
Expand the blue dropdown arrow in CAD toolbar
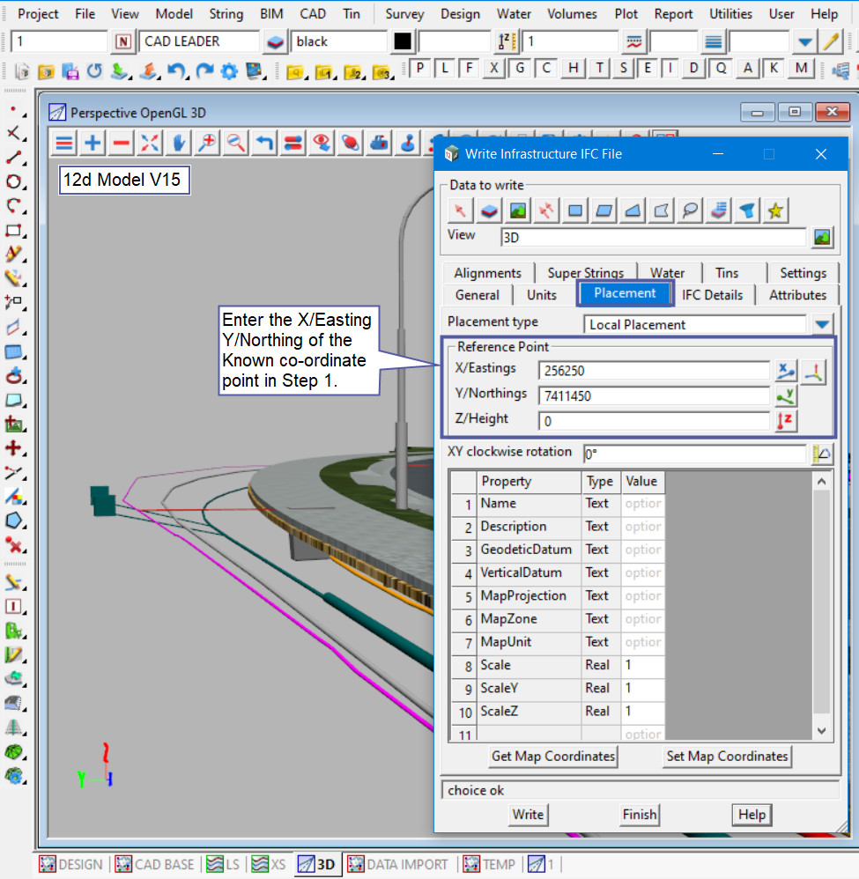tap(804, 41)
